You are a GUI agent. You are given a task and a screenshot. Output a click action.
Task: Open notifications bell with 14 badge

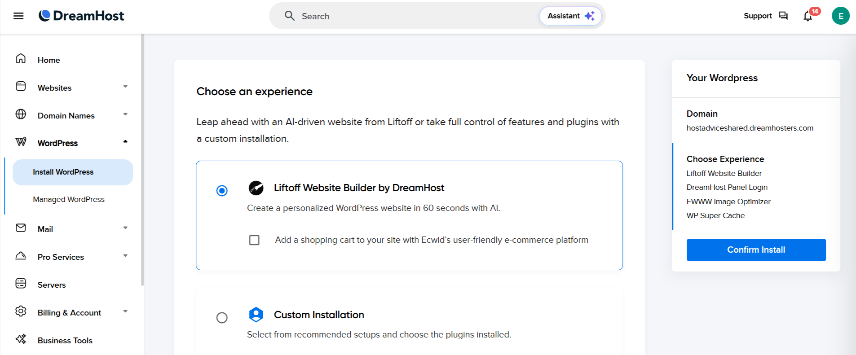(808, 16)
